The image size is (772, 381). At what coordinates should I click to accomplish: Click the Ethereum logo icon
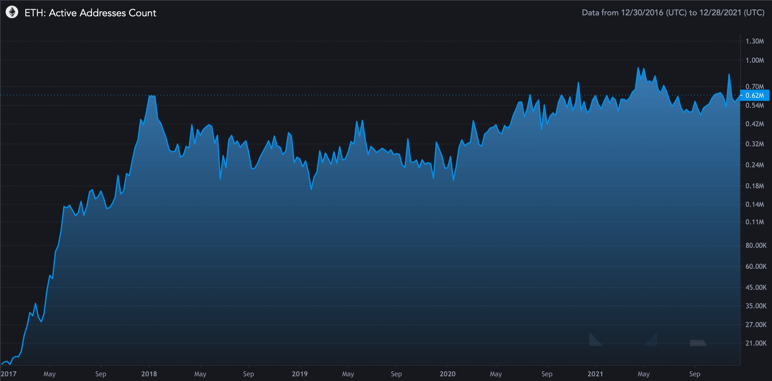(12, 13)
